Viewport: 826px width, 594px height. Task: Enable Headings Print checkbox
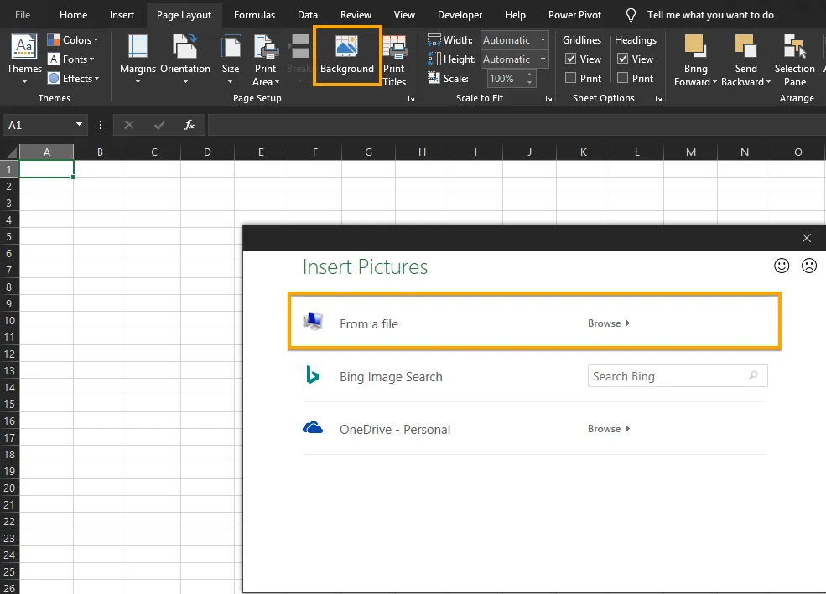(623, 78)
